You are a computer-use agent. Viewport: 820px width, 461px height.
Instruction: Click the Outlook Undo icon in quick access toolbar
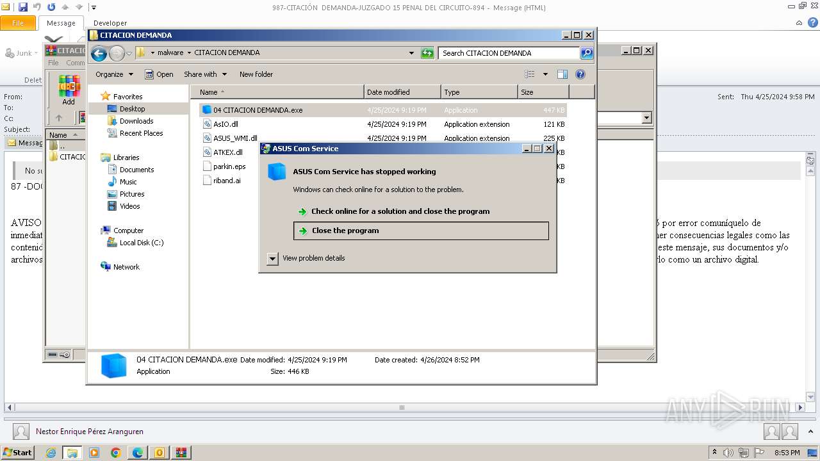coord(37,8)
